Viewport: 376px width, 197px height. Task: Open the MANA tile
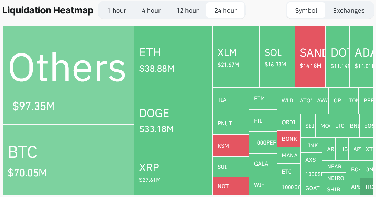[x=289, y=155]
